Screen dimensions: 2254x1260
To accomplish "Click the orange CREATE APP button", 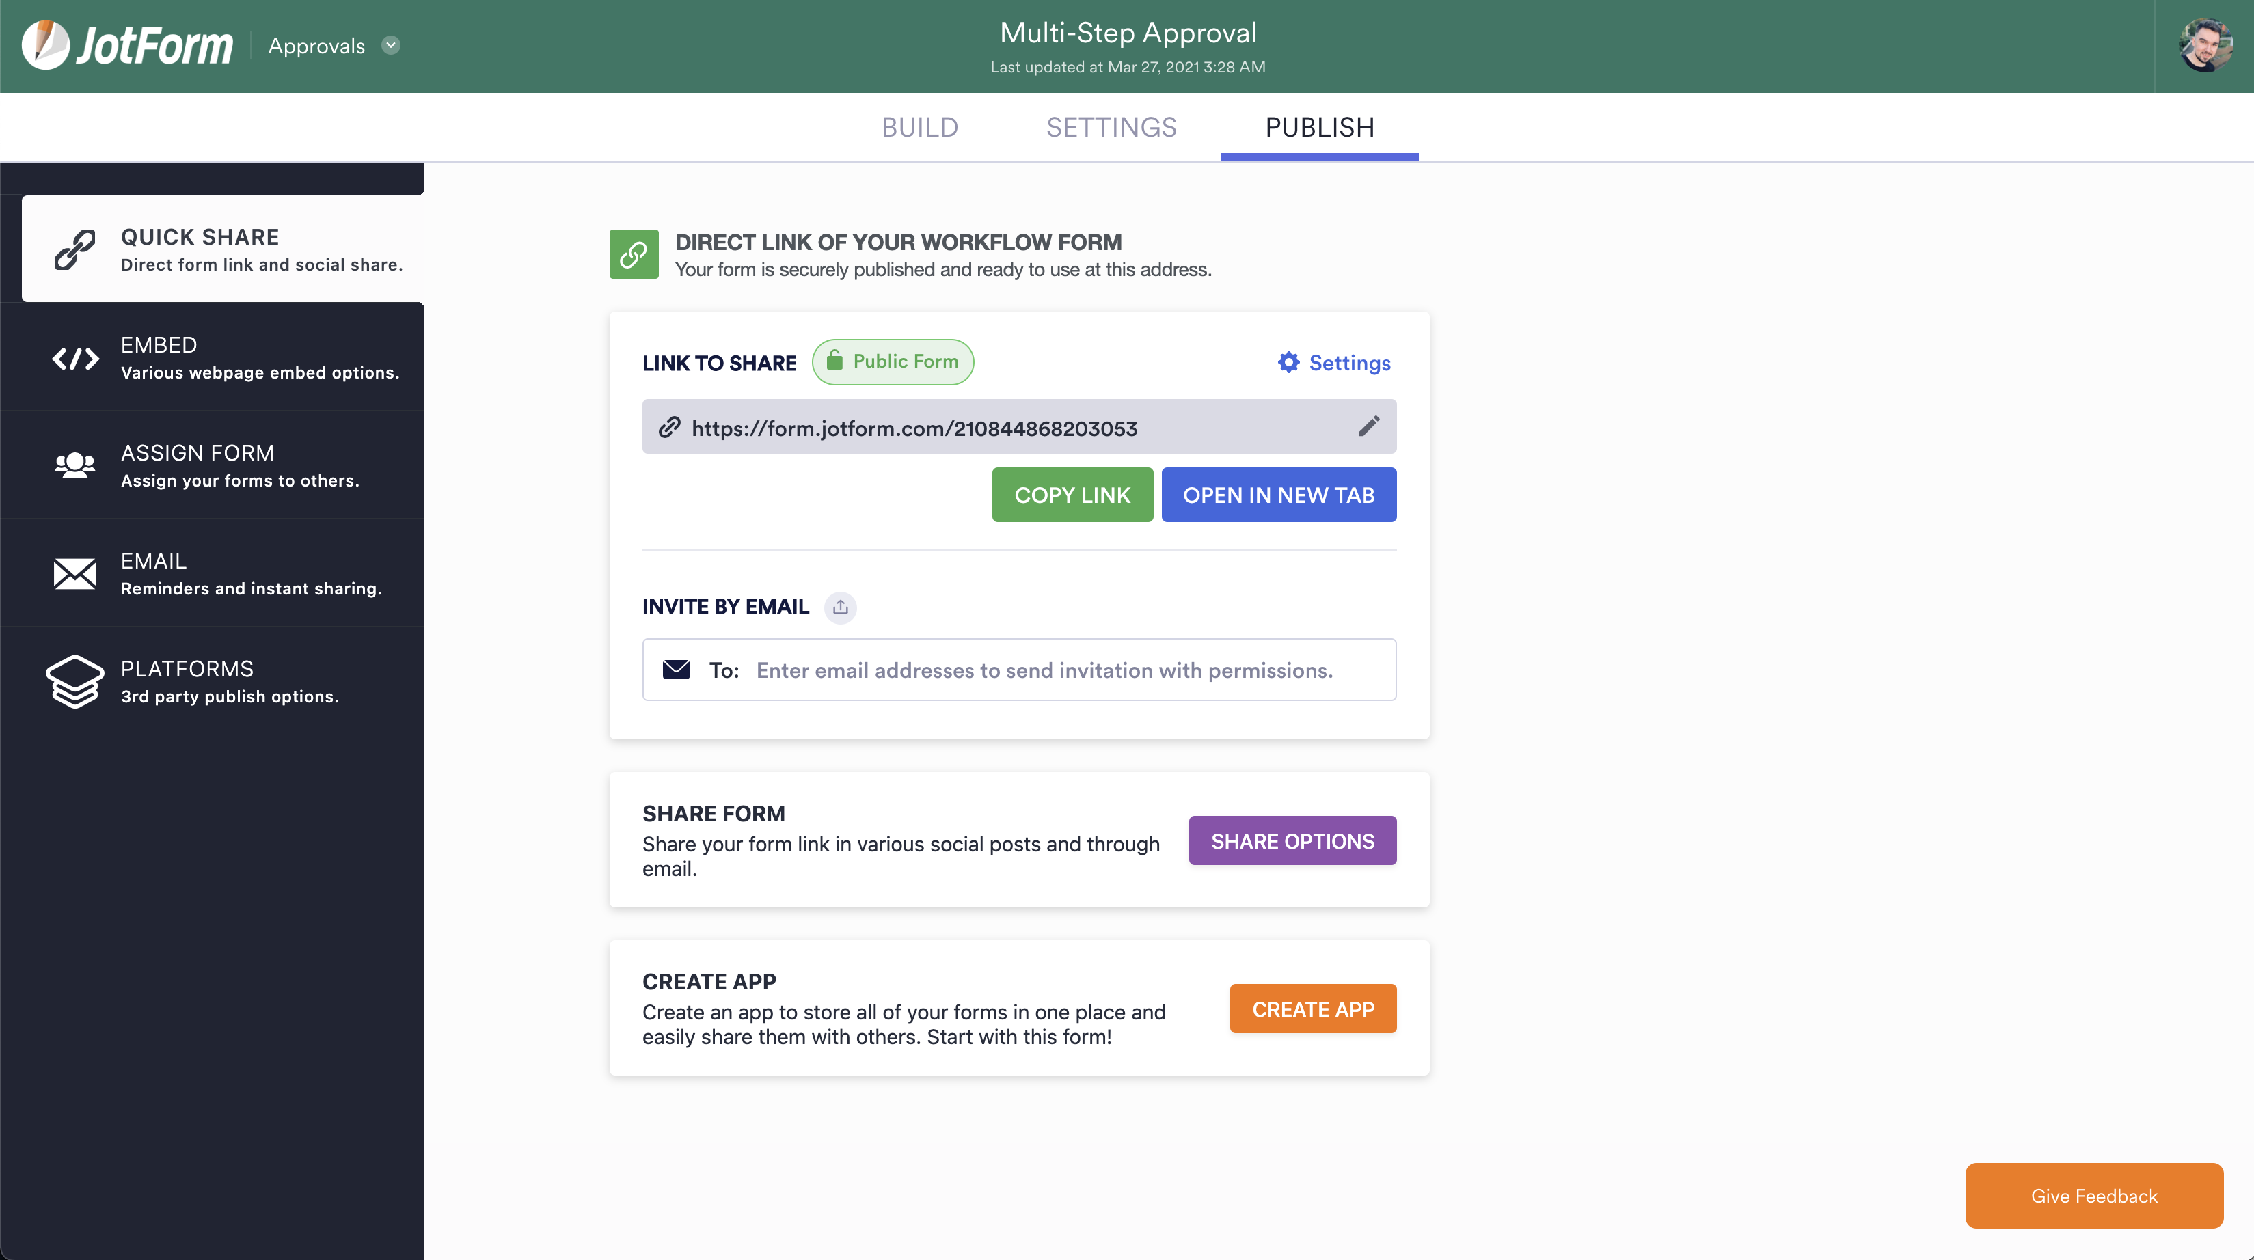I will coord(1312,1009).
